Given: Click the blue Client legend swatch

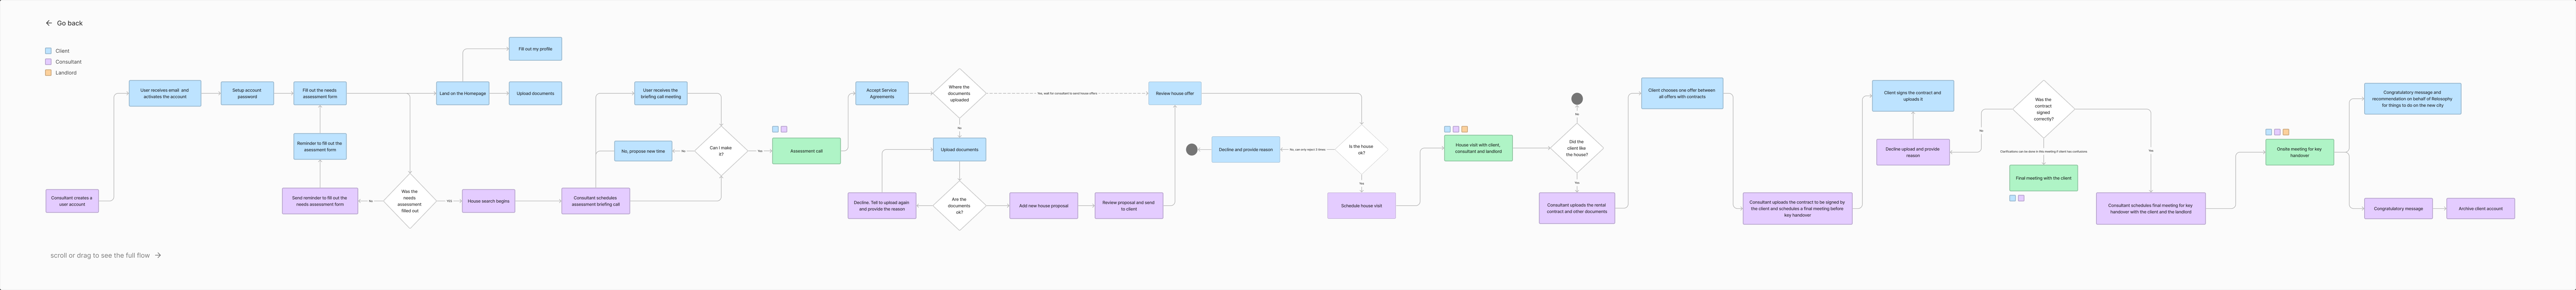Looking at the screenshot, I should click(x=48, y=51).
